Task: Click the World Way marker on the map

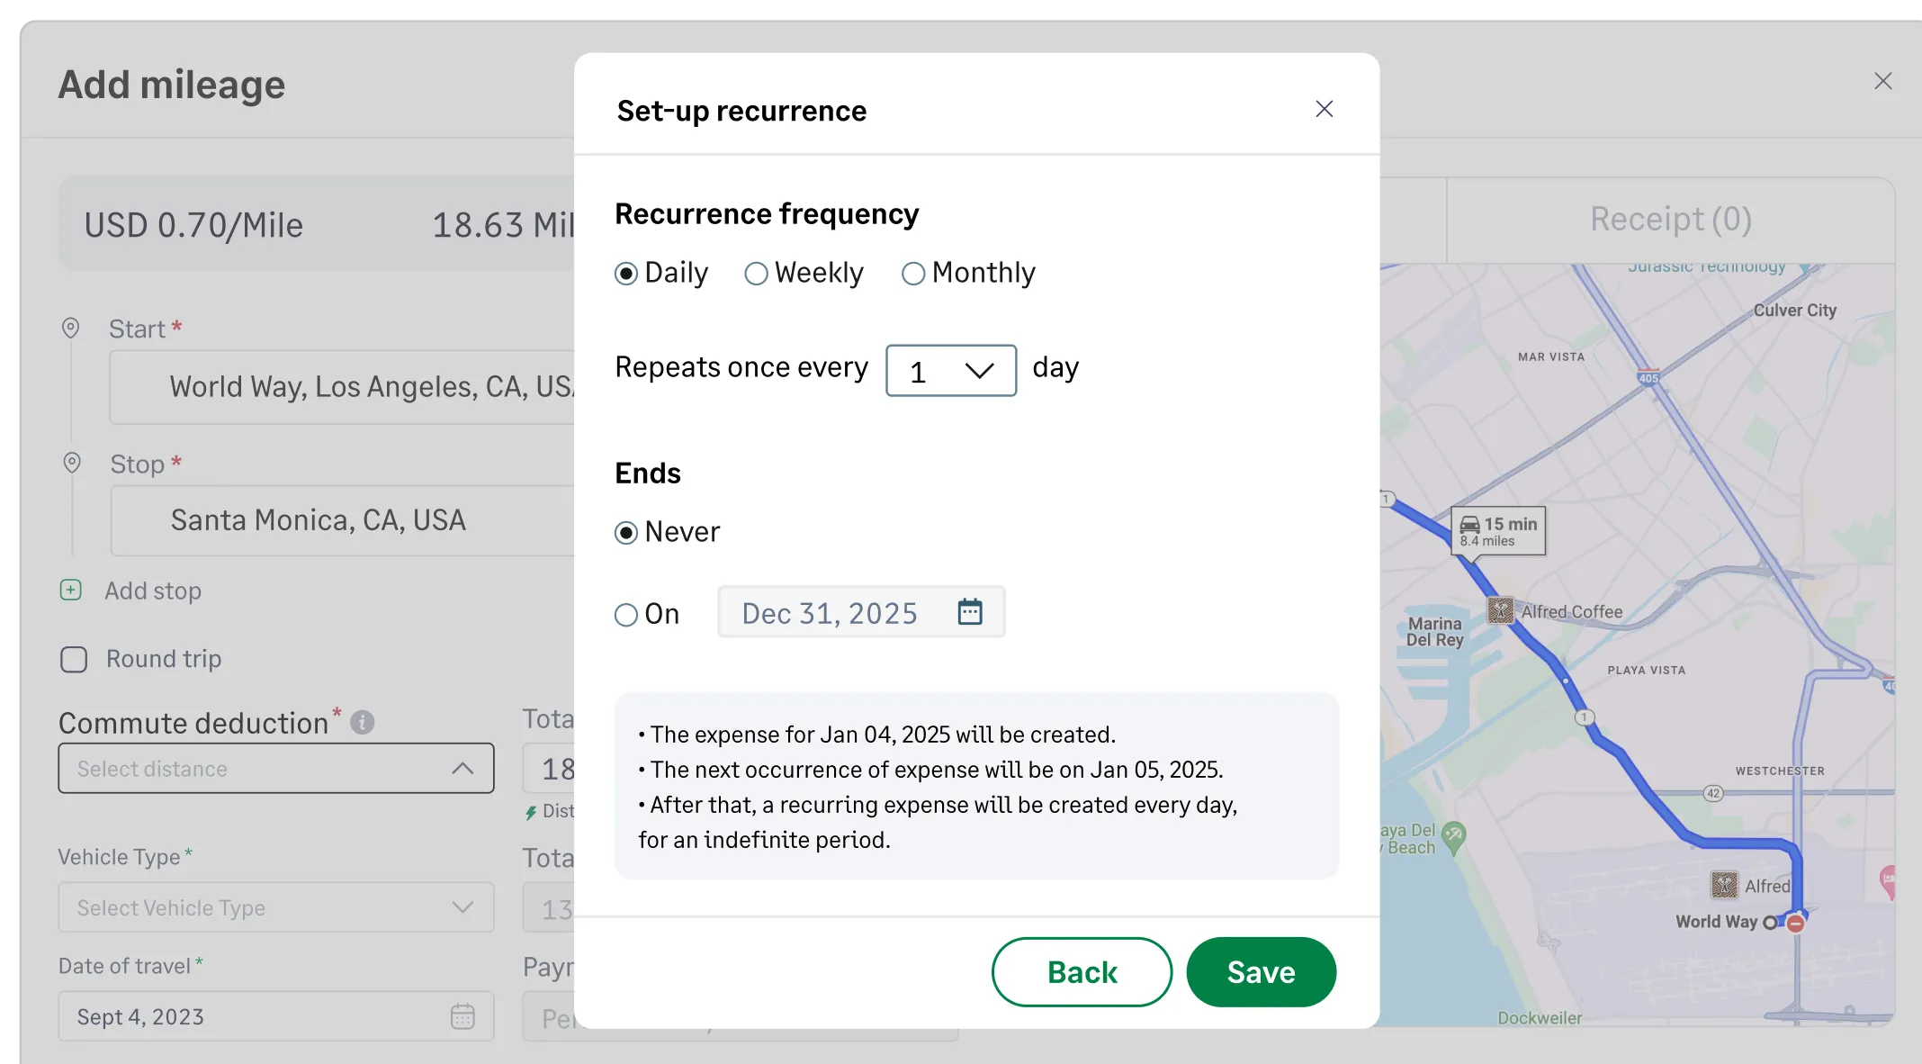Action: (x=1771, y=921)
